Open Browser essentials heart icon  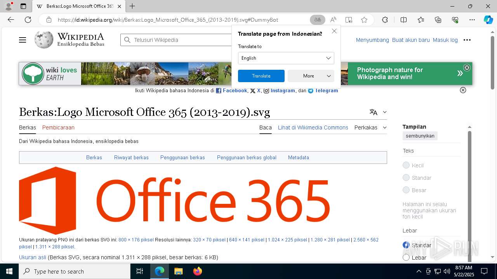pos(455,20)
